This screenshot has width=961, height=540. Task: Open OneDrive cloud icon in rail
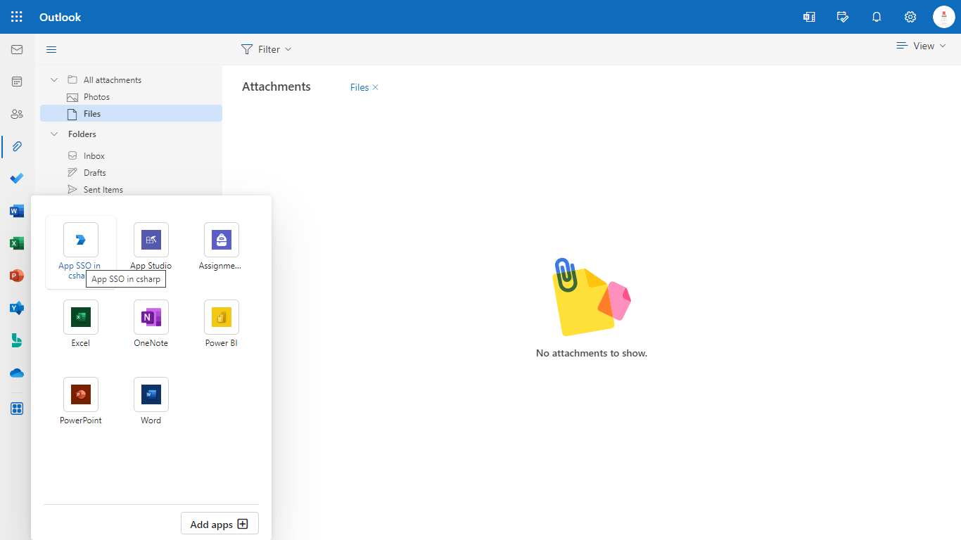pos(17,373)
